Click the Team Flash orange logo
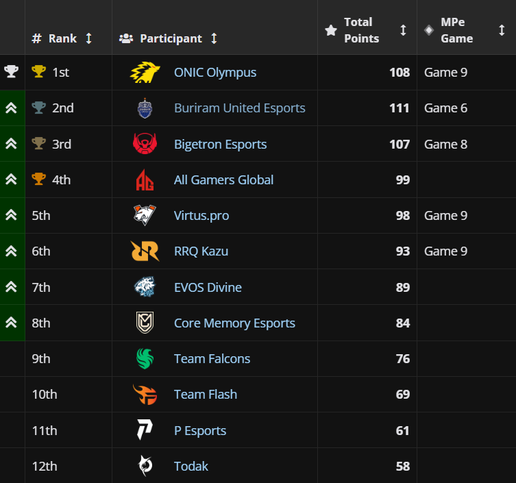This screenshot has width=516, height=483. [x=145, y=395]
